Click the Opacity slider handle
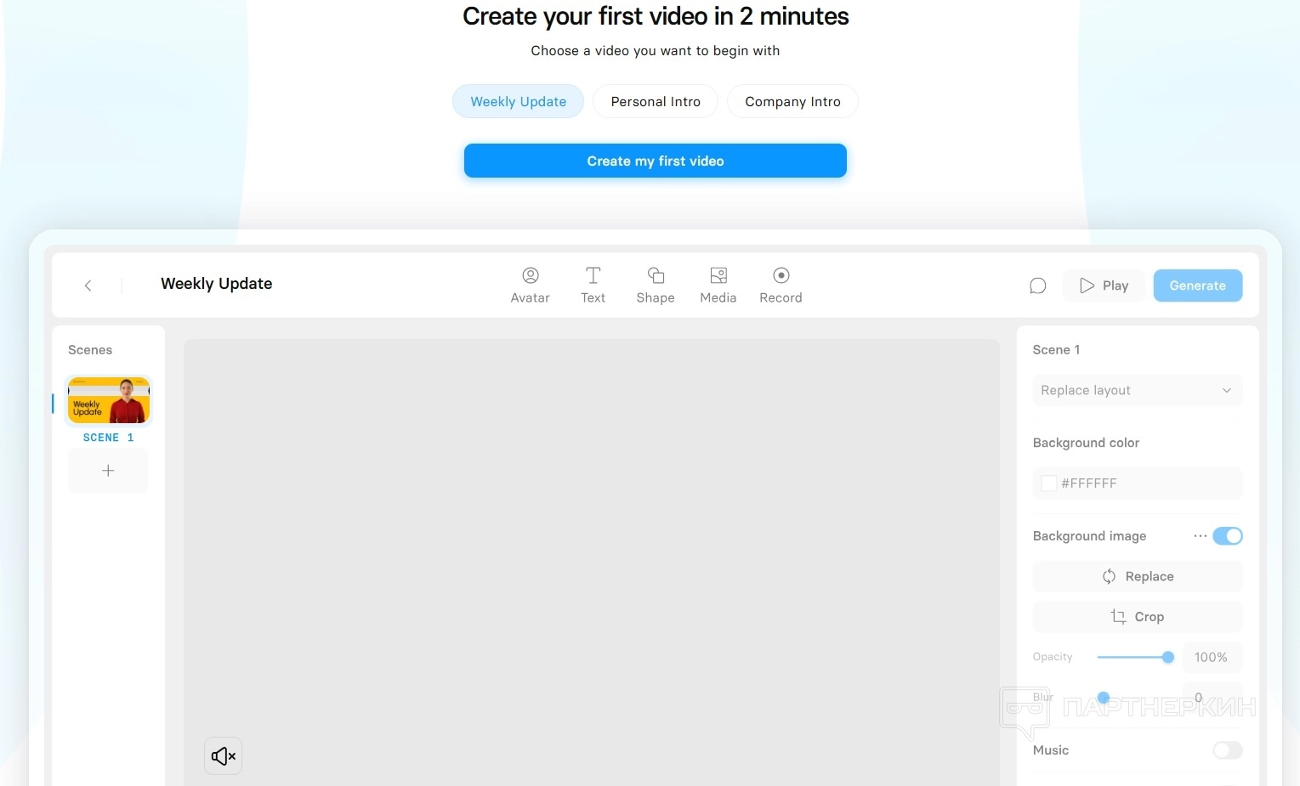 1167,657
